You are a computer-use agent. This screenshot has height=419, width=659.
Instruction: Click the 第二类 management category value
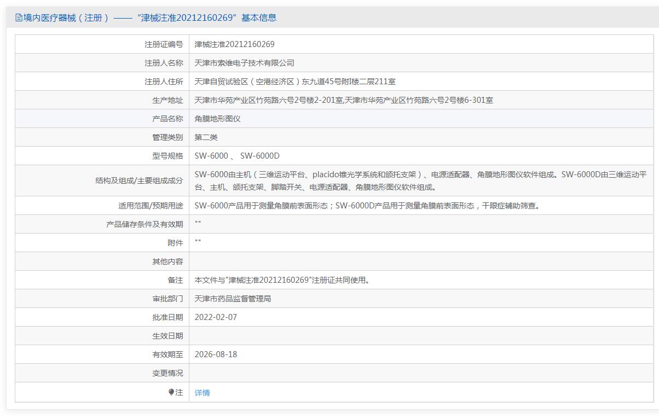tap(206, 137)
